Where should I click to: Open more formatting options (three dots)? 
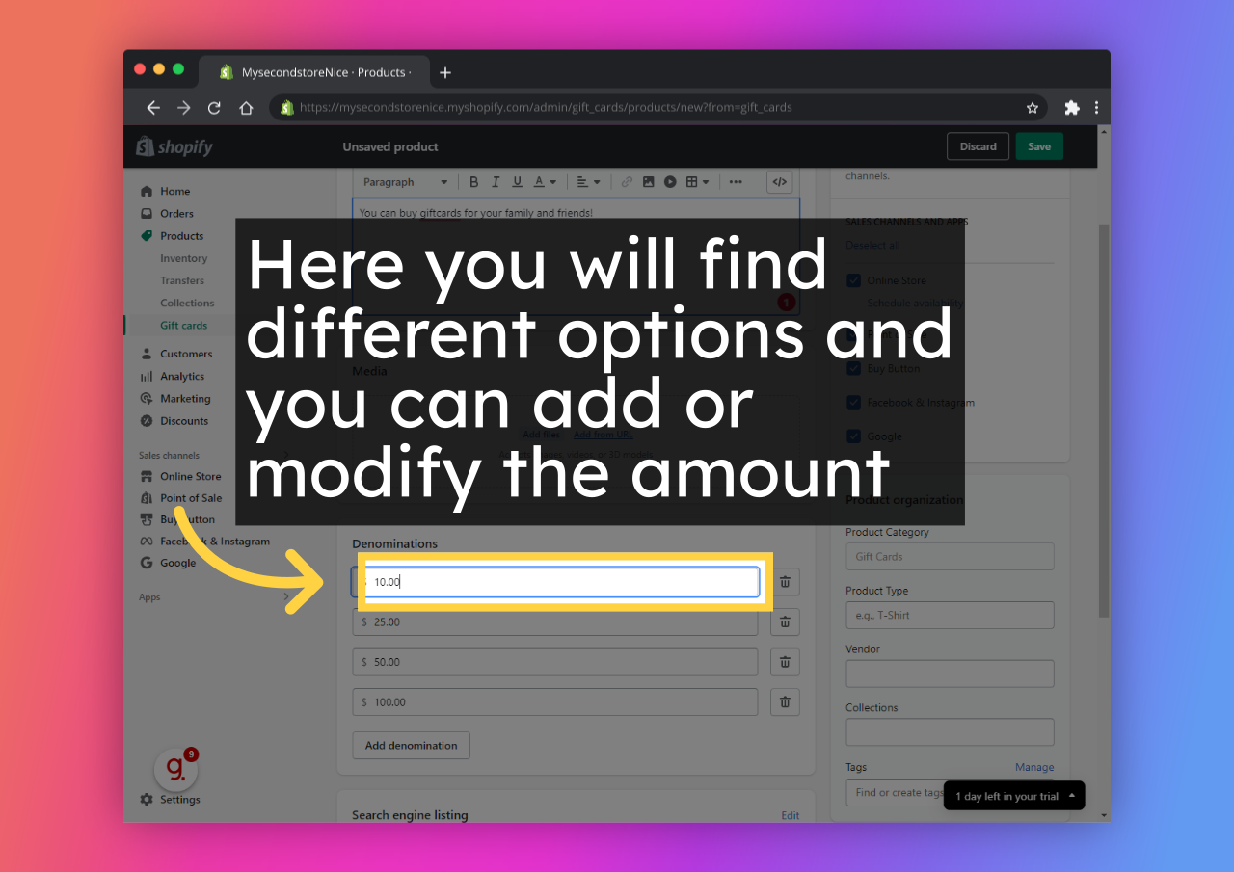736,181
